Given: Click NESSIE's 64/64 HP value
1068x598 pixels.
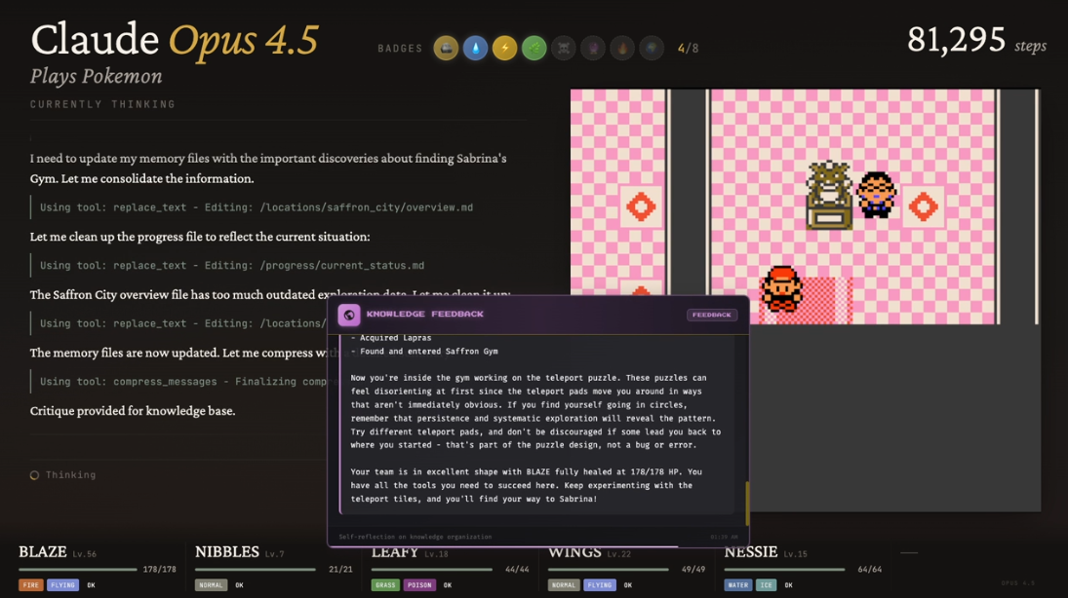Looking at the screenshot, I should [x=870, y=570].
